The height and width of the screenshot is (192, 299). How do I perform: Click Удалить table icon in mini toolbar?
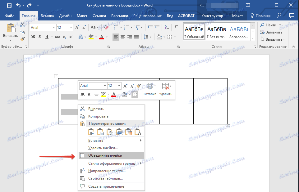[166, 89]
